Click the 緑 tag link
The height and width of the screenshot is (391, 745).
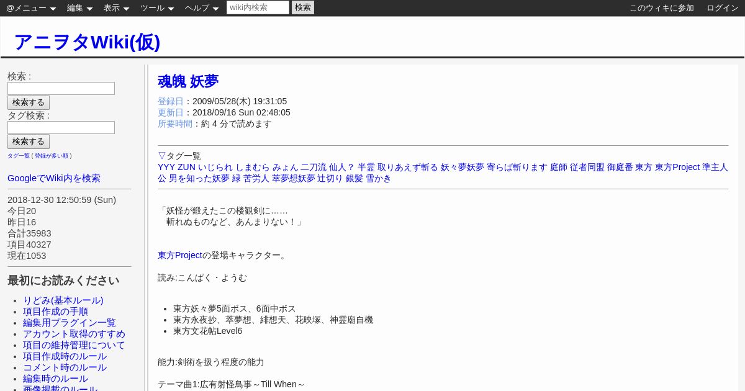coord(237,178)
